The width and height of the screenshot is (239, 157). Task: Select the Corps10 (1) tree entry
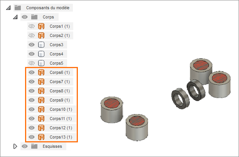[x=61, y=109]
